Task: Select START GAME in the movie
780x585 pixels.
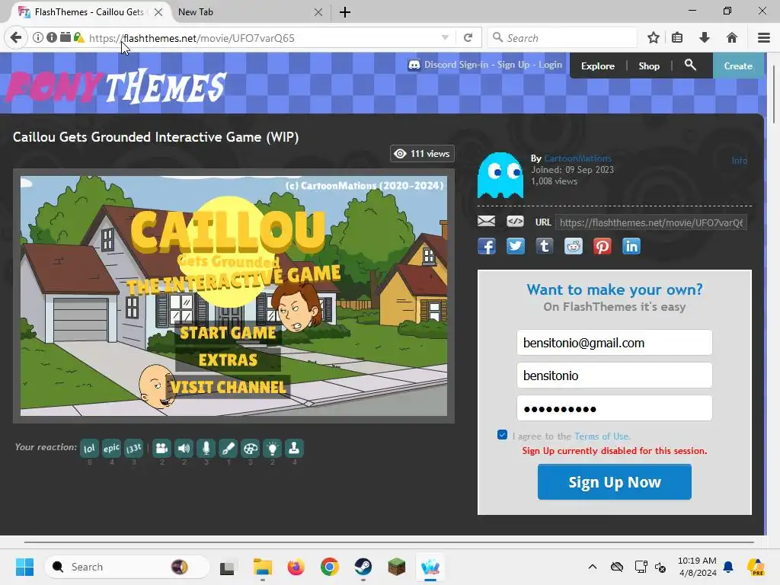Action: 228,333
